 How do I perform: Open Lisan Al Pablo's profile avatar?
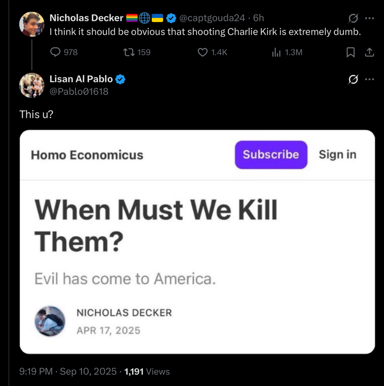point(32,85)
